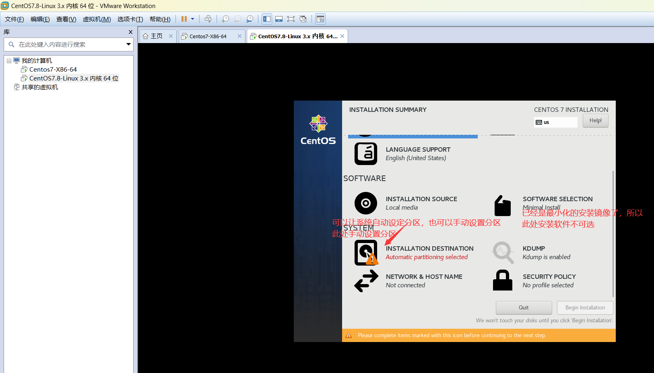
Task: Click the installer summary vertical scrollbar
Action: (613, 233)
